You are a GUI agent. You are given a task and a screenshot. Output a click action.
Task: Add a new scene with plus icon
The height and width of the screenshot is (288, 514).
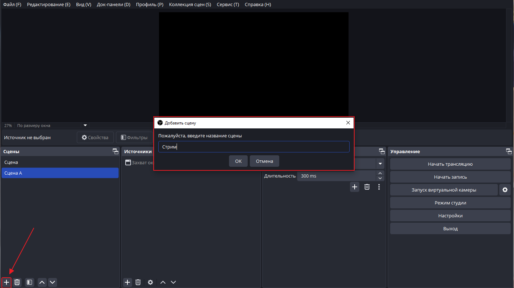tap(6, 282)
